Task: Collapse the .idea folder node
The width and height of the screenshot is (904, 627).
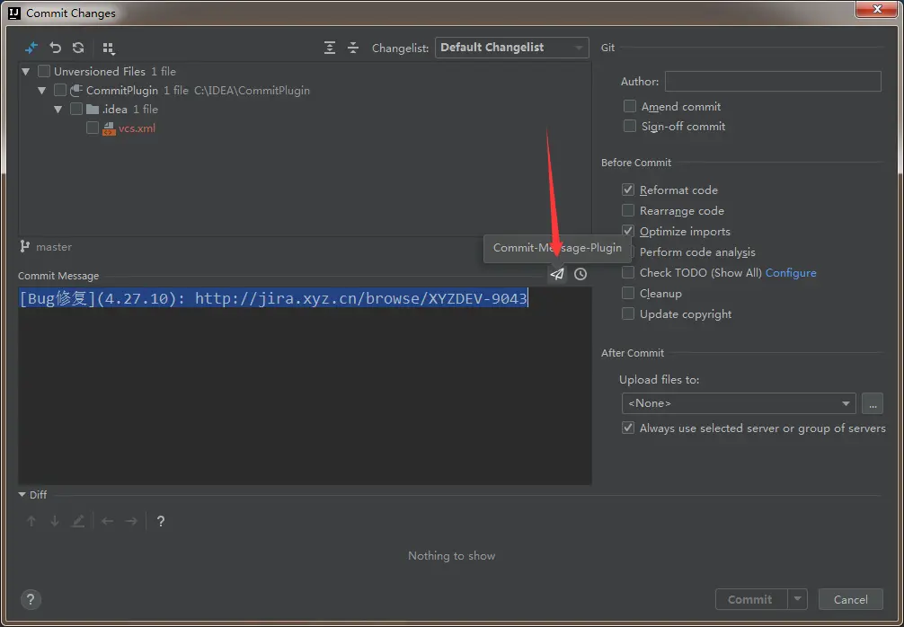Action: pos(58,110)
